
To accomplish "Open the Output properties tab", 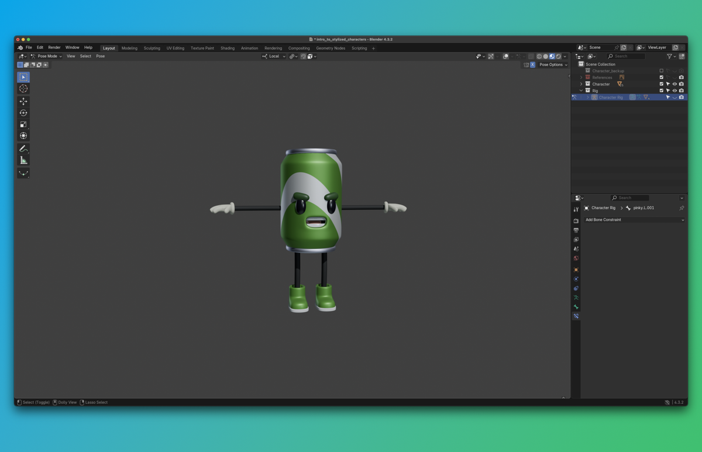I will coord(576,230).
